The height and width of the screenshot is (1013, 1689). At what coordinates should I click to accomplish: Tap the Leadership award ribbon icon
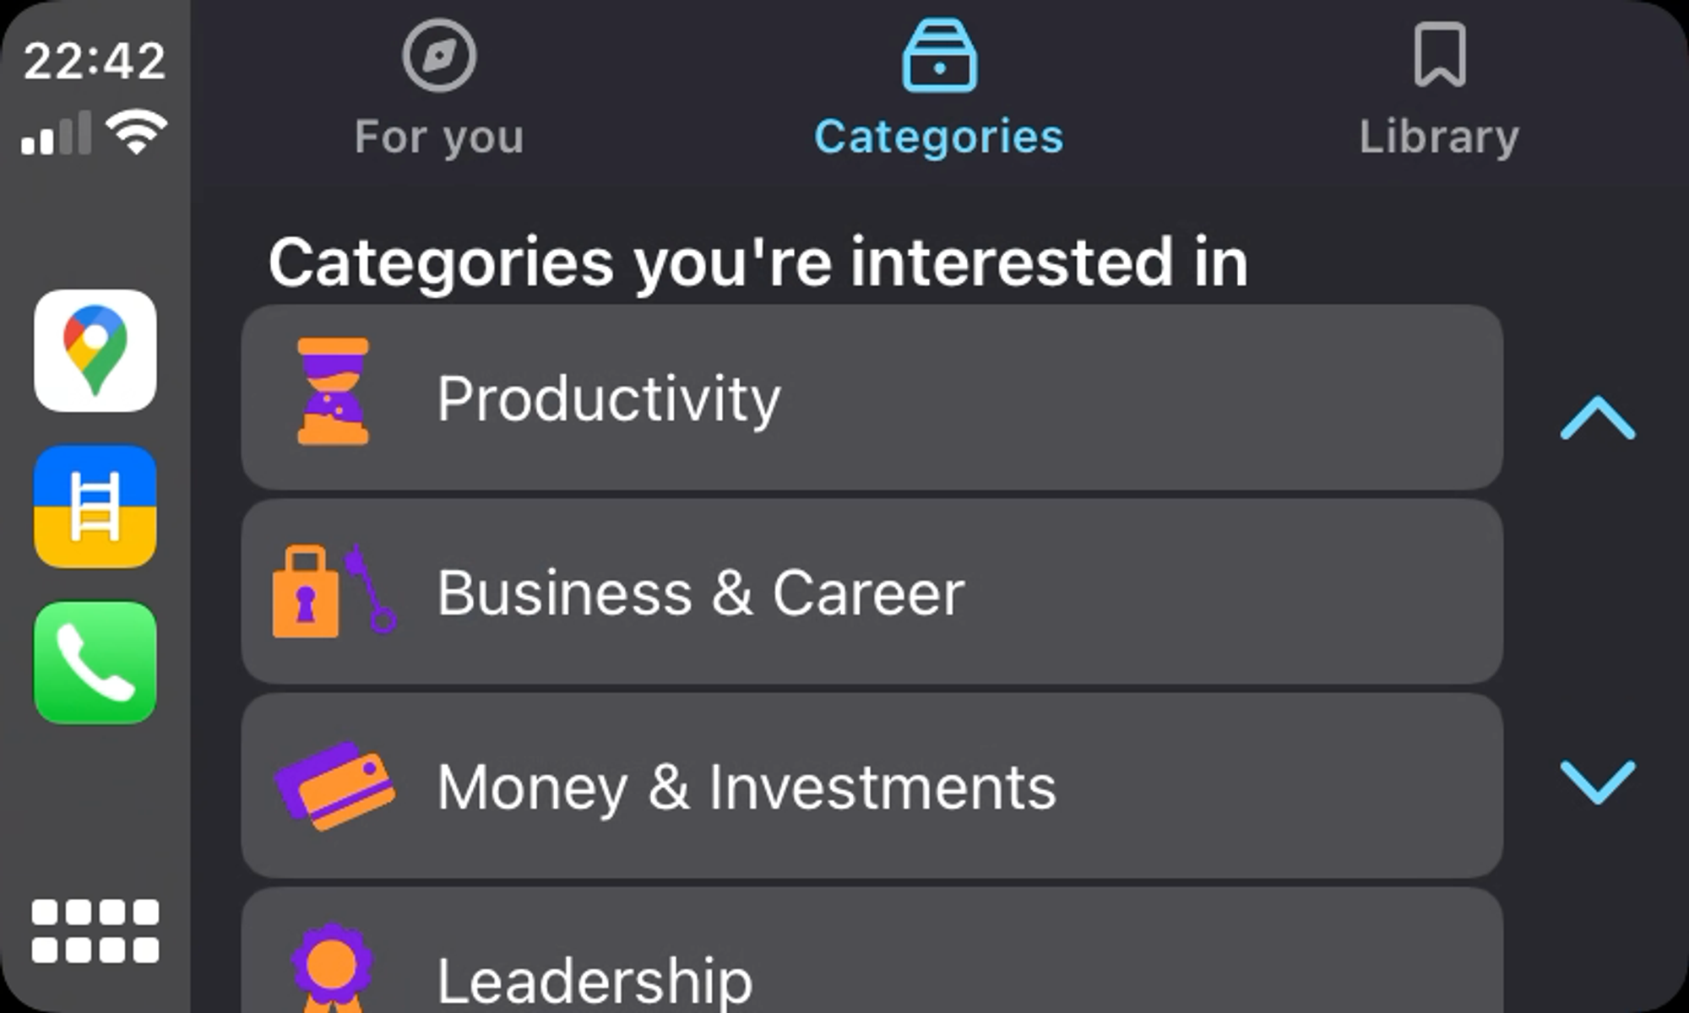(x=332, y=968)
